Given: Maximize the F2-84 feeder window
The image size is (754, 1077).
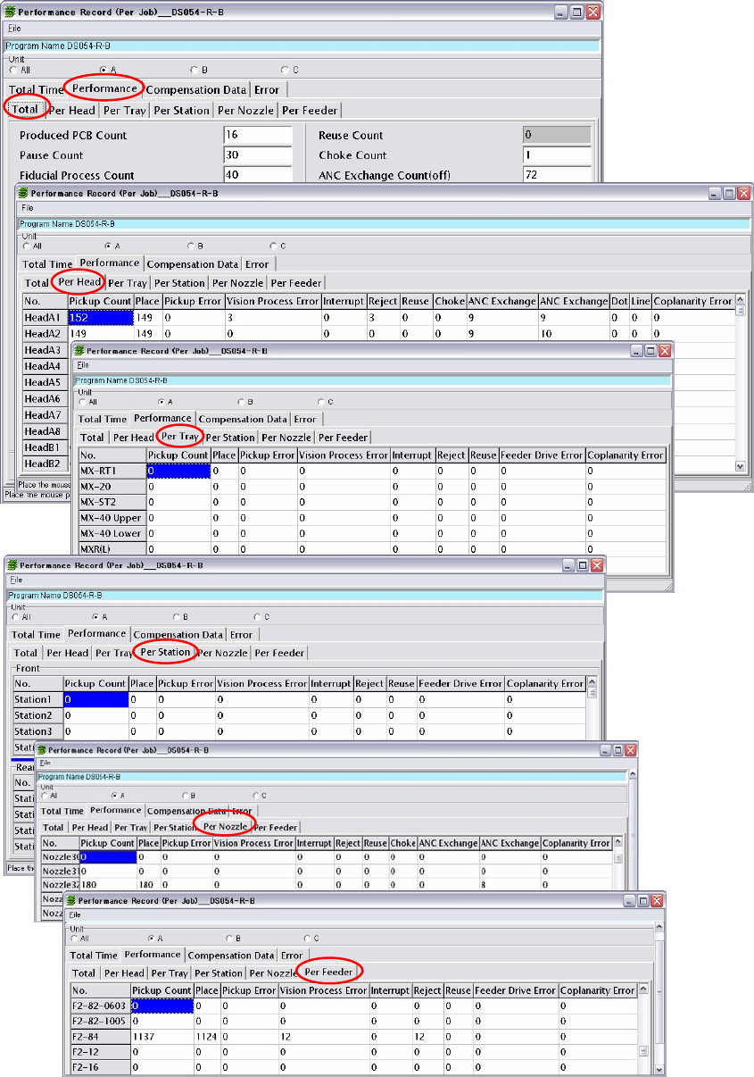Looking at the screenshot, I should click(x=642, y=901).
